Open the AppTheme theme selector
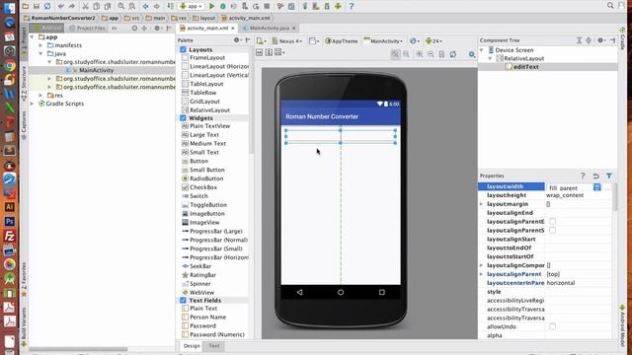 click(x=342, y=41)
